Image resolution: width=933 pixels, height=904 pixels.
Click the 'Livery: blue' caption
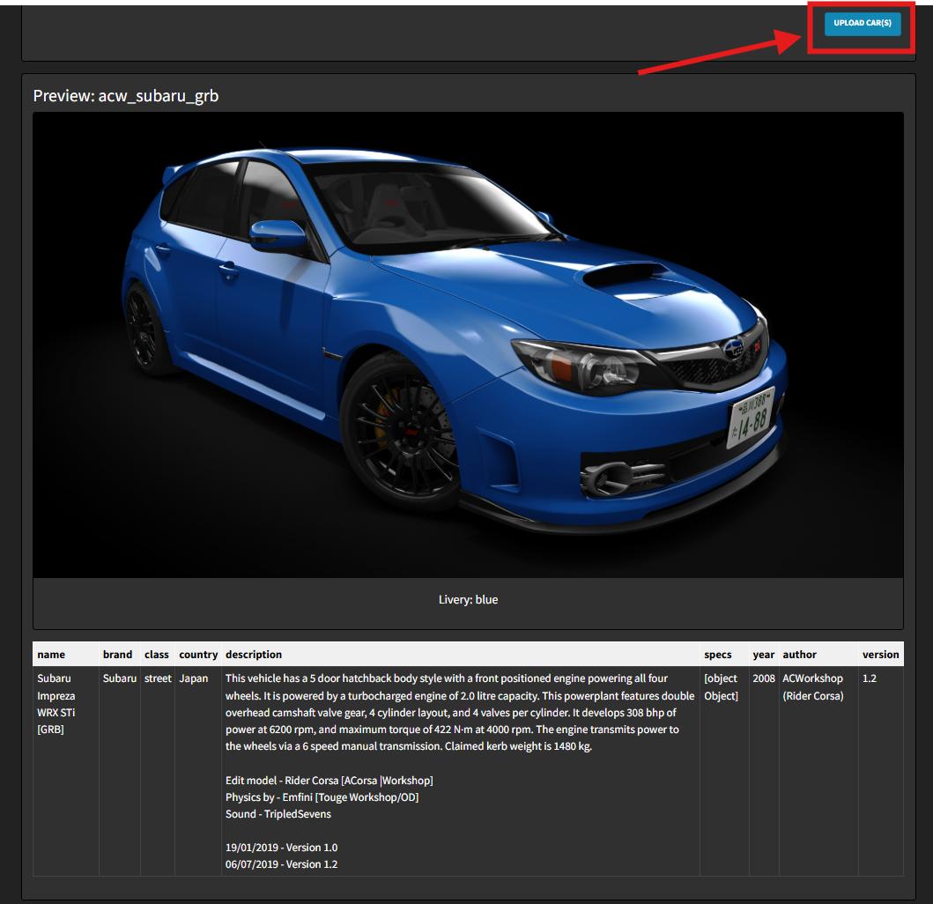(468, 599)
